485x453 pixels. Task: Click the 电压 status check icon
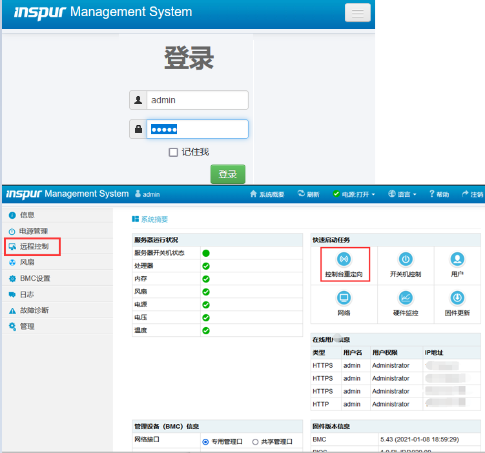(206, 317)
